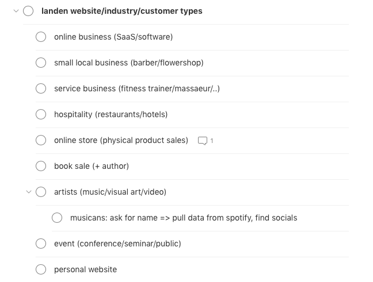373x282 pixels.
Task: Select the personal website task text
Action: click(x=85, y=269)
